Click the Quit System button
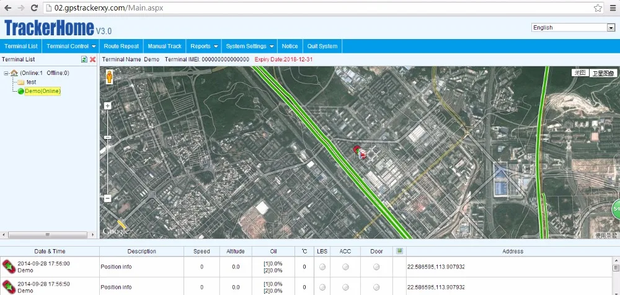Viewport: 620px width, 295px height. [x=322, y=46]
